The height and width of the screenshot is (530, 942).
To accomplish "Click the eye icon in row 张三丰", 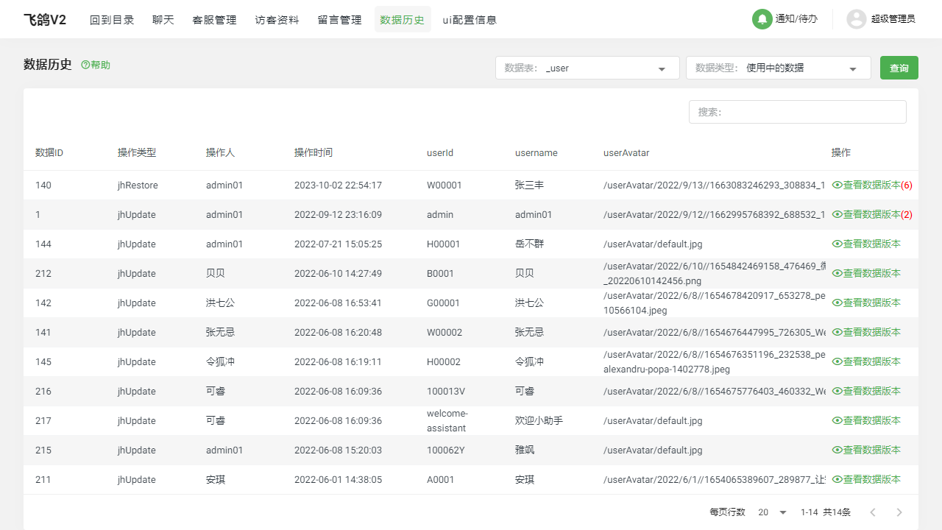I will click(837, 185).
